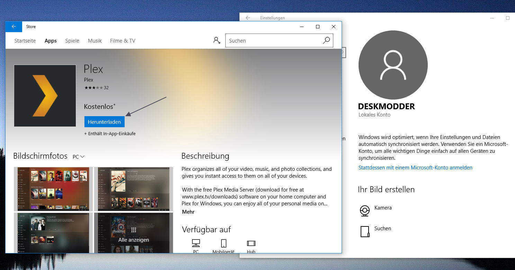The image size is (515, 270).
Task: Expand the PC screenshots platform dropdown
Action: pos(79,157)
